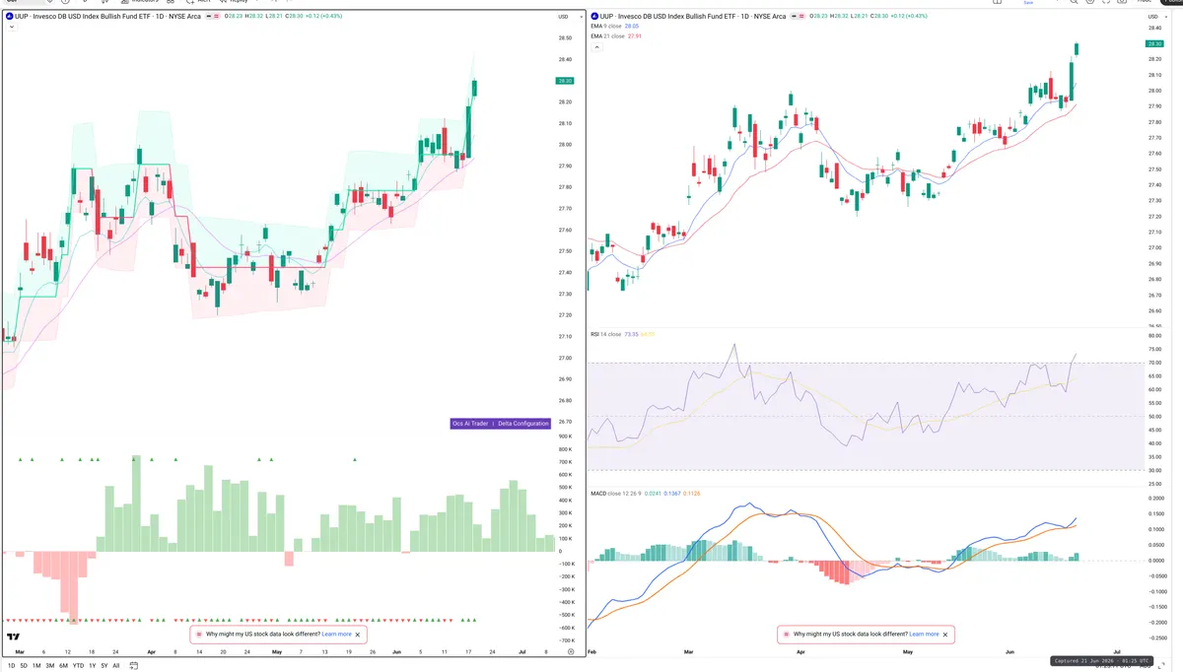Open time axis settings gear on left chart

[x=571, y=651]
